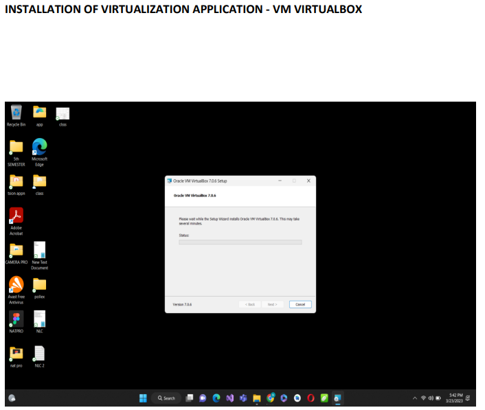This screenshot has width=485, height=410.
Task: Click the taskbar Search box
Action: pyautogui.click(x=166, y=398)
